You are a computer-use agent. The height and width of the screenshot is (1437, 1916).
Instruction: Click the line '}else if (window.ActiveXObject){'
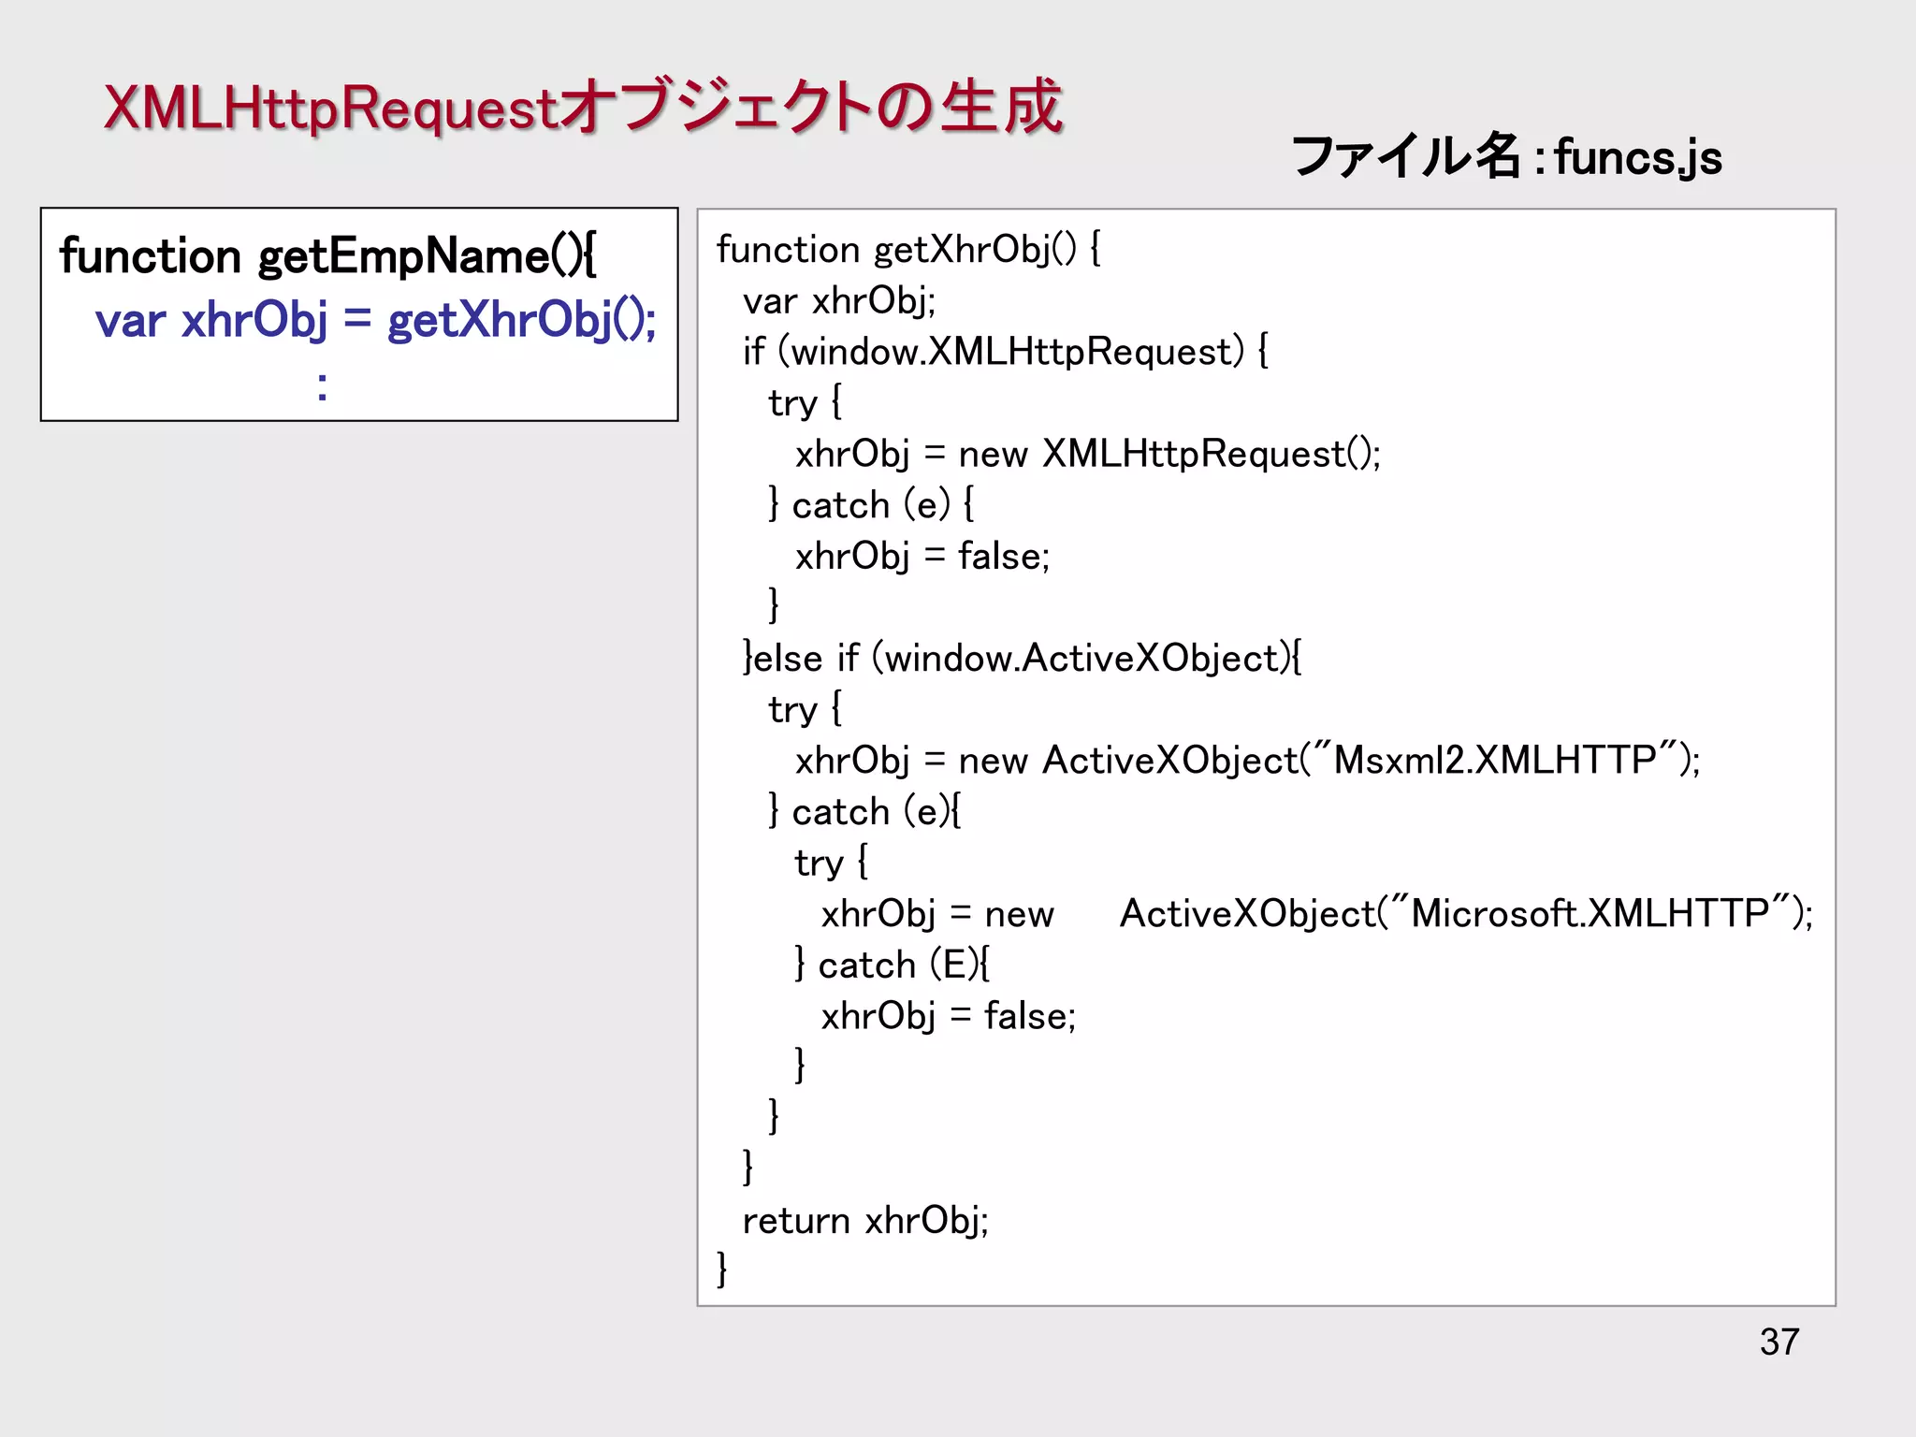click(1022, 659)
